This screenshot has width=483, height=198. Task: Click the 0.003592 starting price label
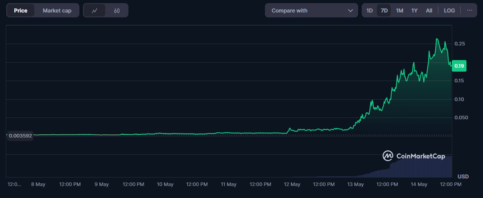tap(21, 135)
